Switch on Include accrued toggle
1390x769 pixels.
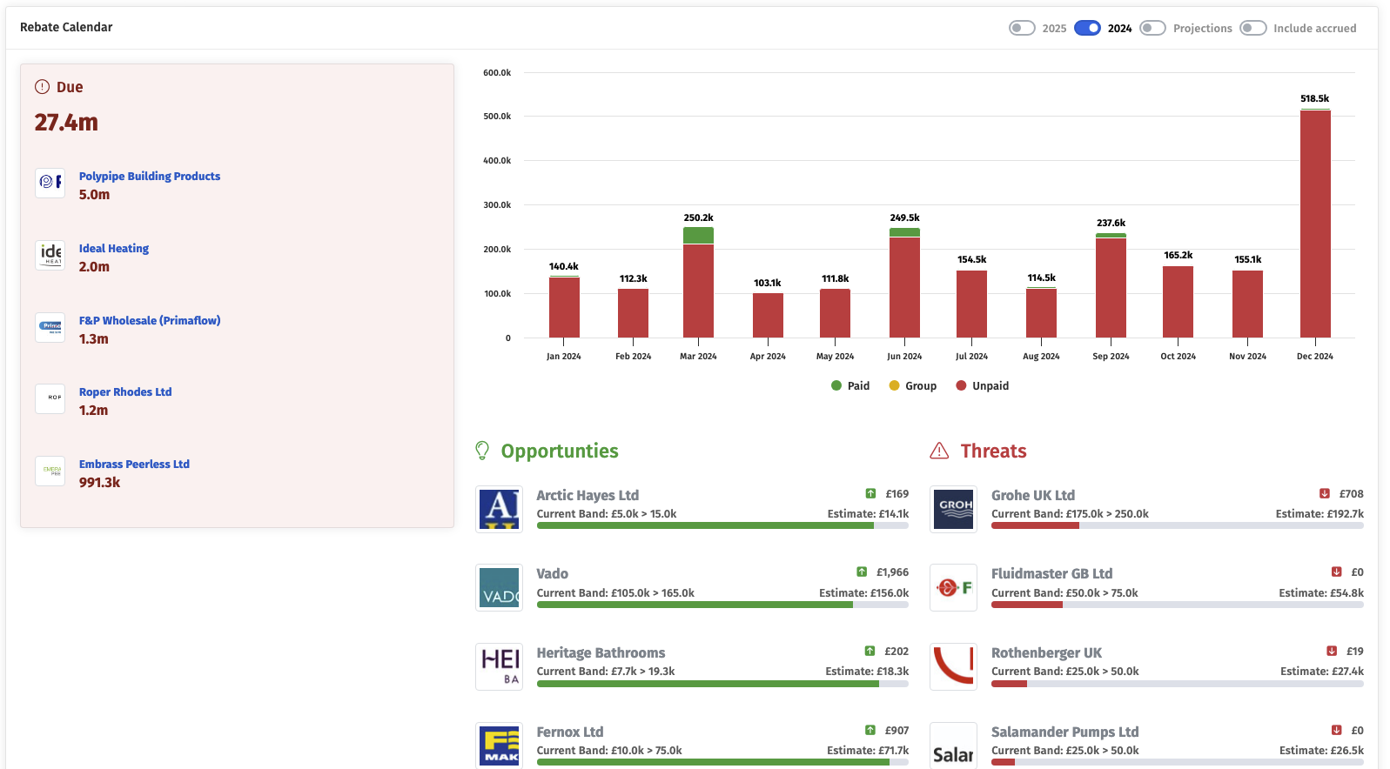1252,28
